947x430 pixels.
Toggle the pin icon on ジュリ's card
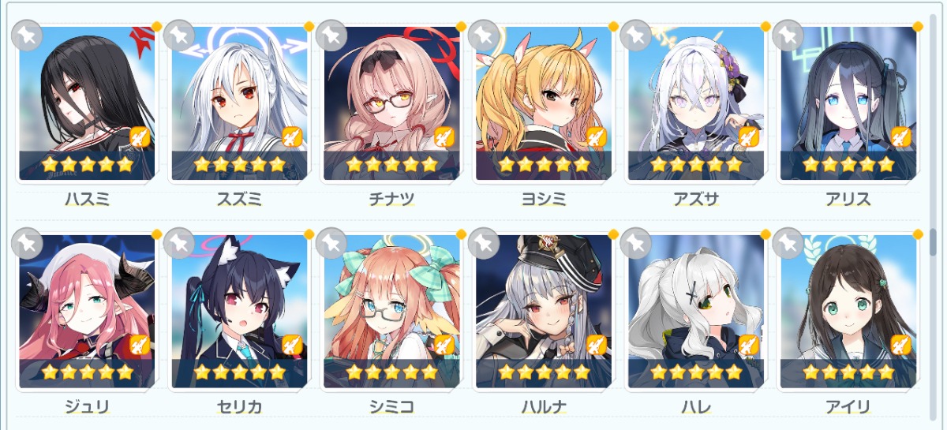[x=28, y=243]
